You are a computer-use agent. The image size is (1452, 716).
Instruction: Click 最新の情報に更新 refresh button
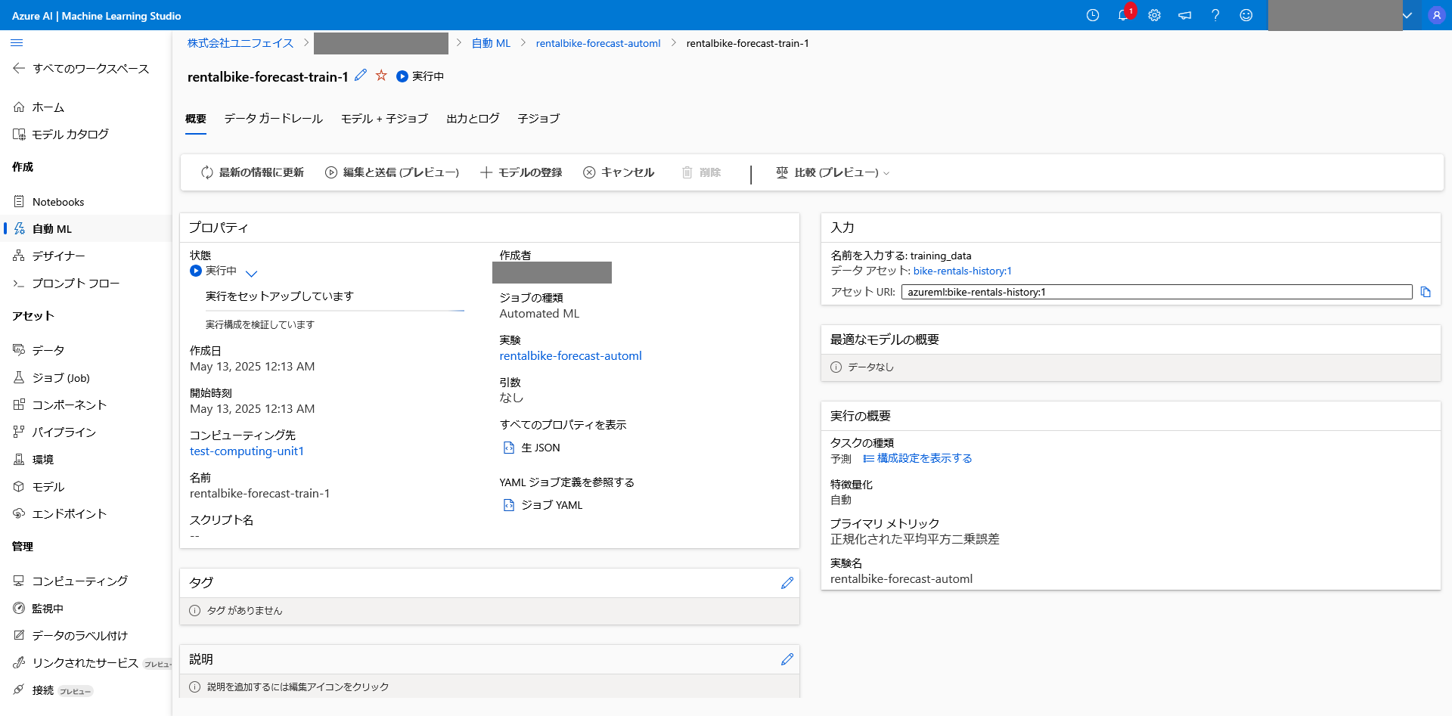(x=253, y=172)
